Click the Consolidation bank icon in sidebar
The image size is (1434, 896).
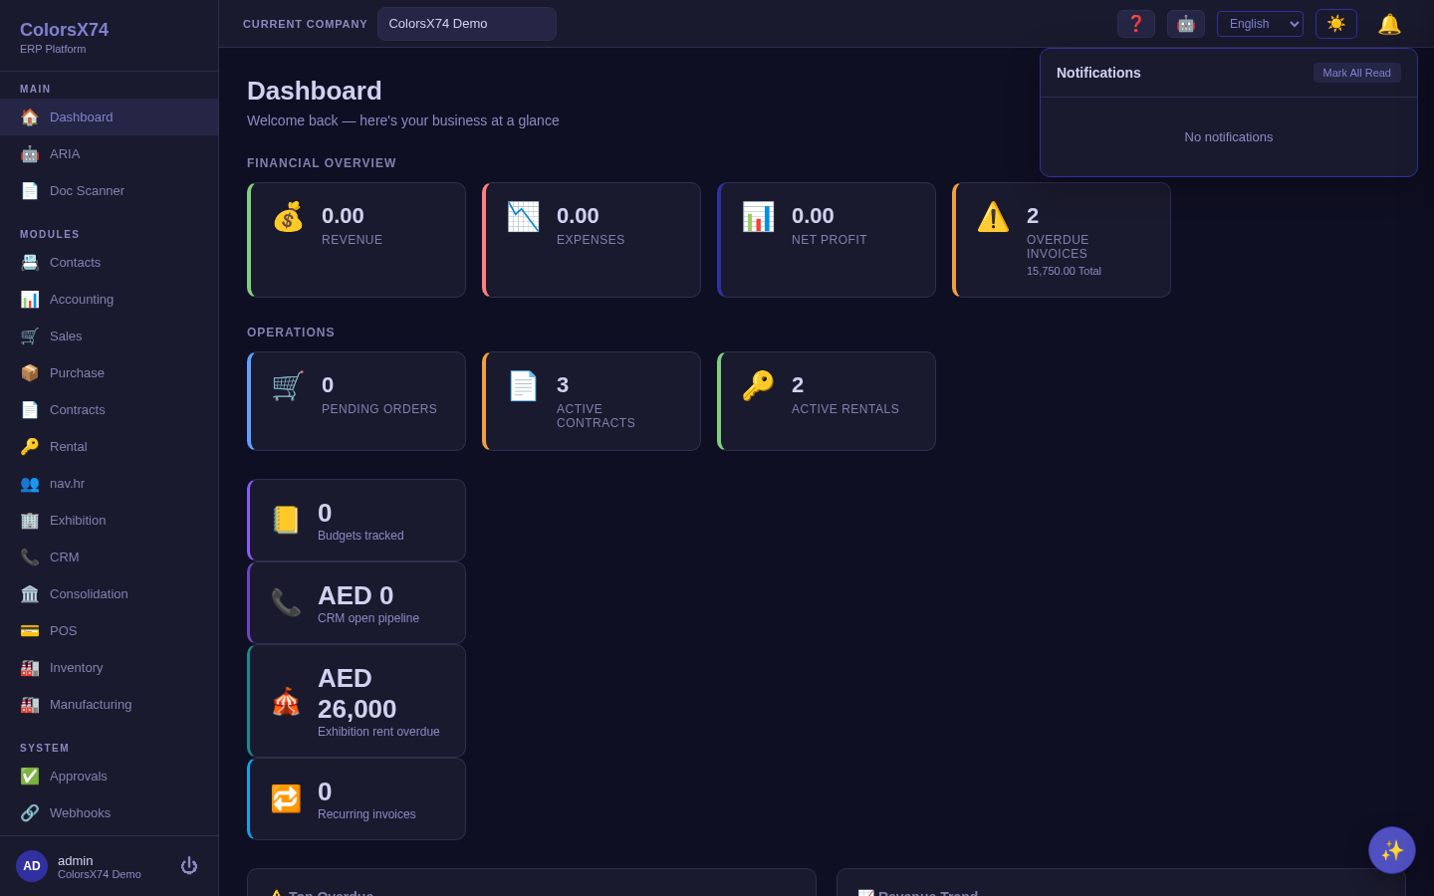pyautogui.click(x=30, y=593)
